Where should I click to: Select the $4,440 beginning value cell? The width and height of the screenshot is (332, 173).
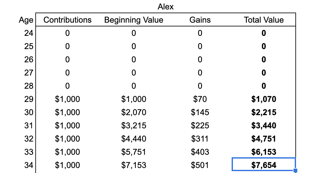pyautogui.click(x=134, y=139)
